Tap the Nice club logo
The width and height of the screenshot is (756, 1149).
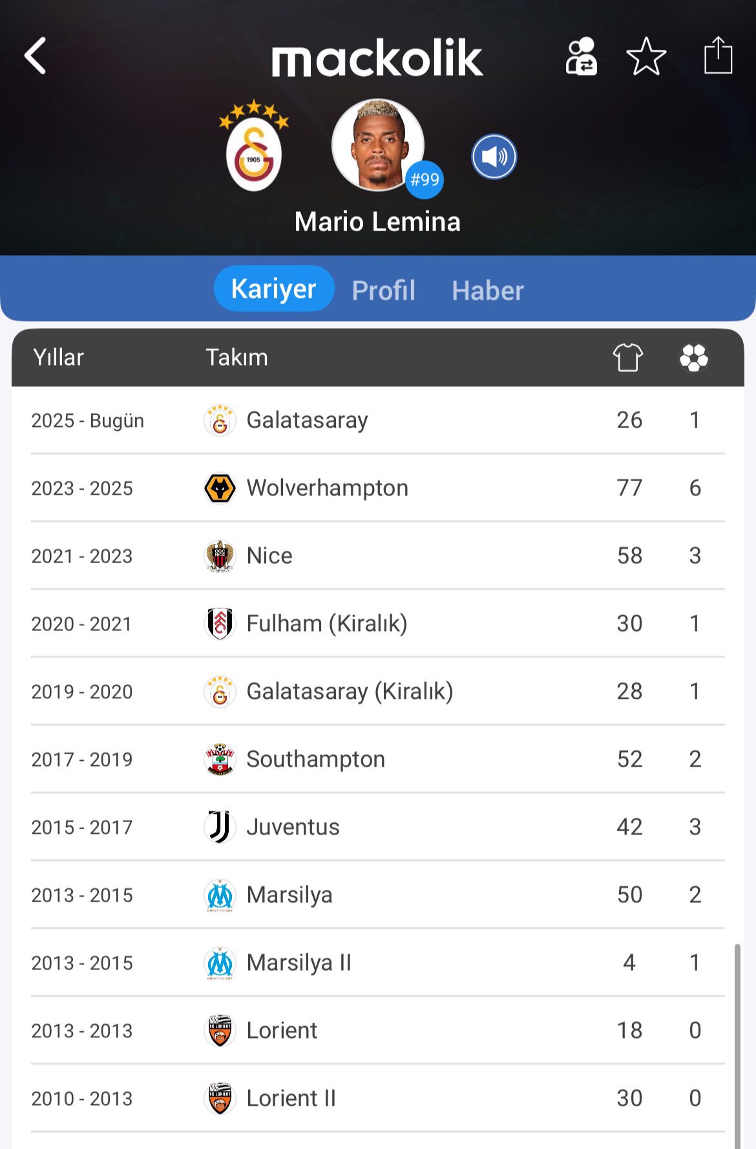220,556
